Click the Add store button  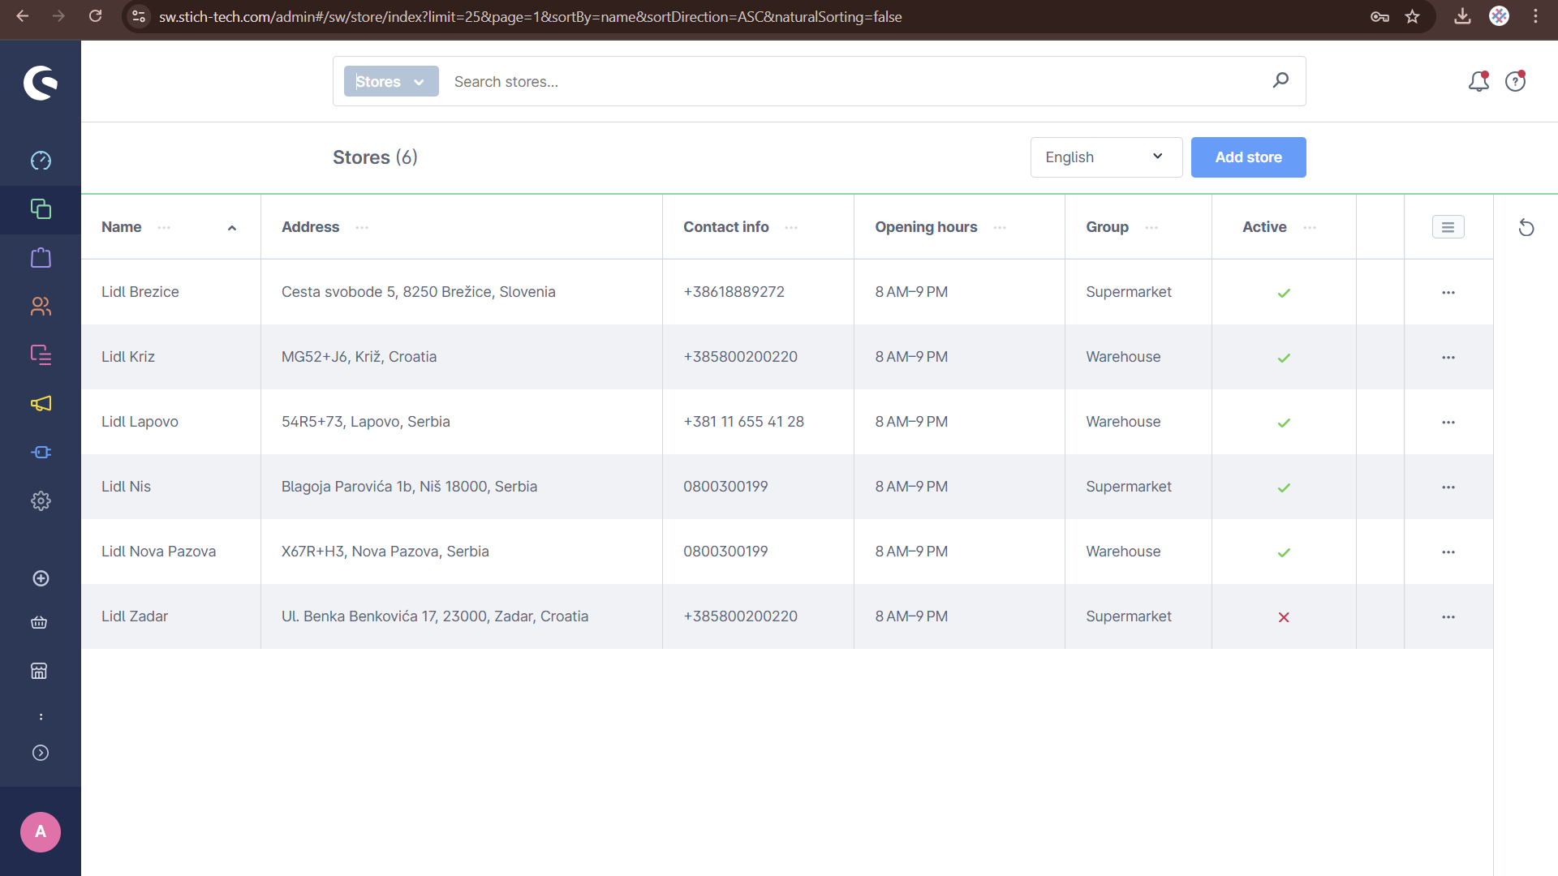coord(1248,157)
